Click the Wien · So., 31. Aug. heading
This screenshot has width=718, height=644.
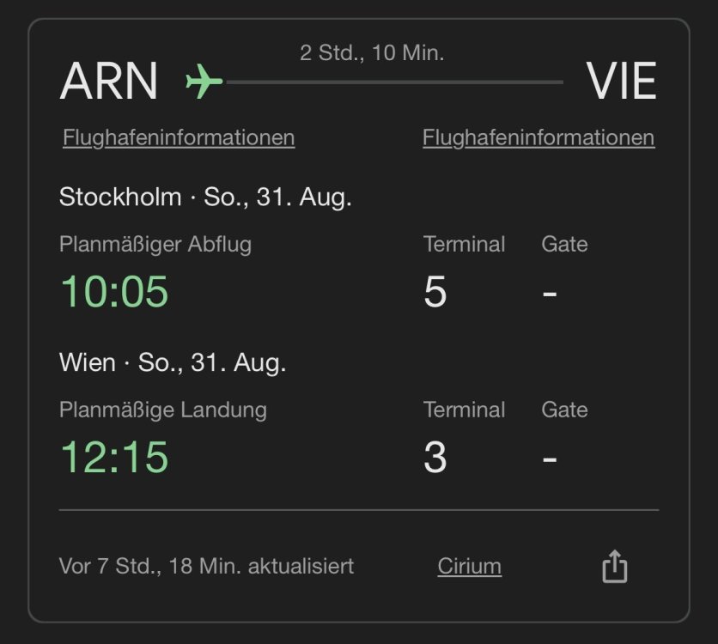coord(173,362)
